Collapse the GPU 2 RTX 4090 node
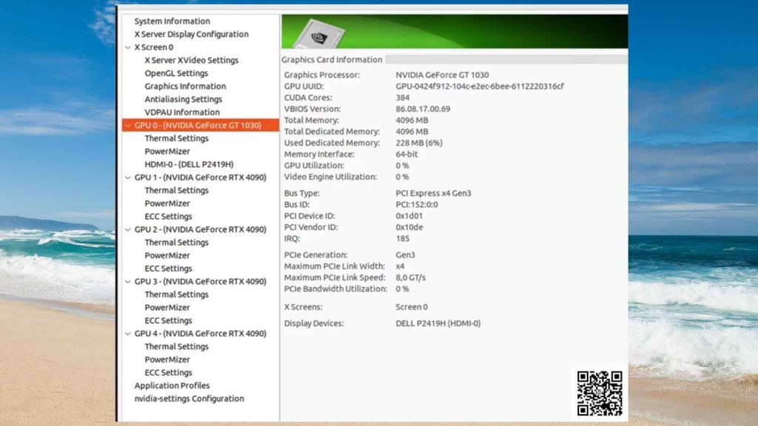The height and width of the screenshot is (426, 758). (127, 230)
